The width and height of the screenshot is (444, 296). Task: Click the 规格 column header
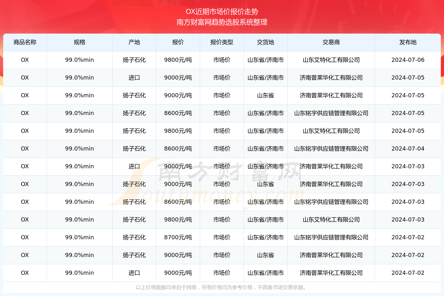80,42
